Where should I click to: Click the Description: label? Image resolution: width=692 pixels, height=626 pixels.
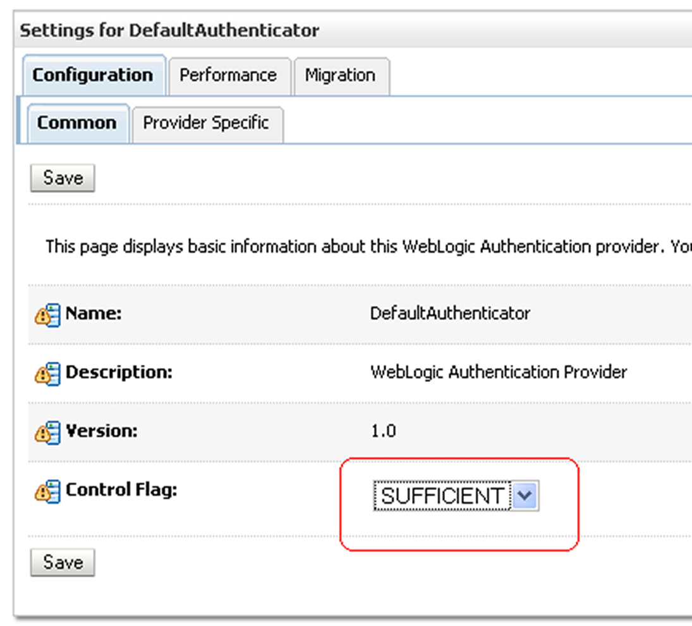(x=119, y=372)
